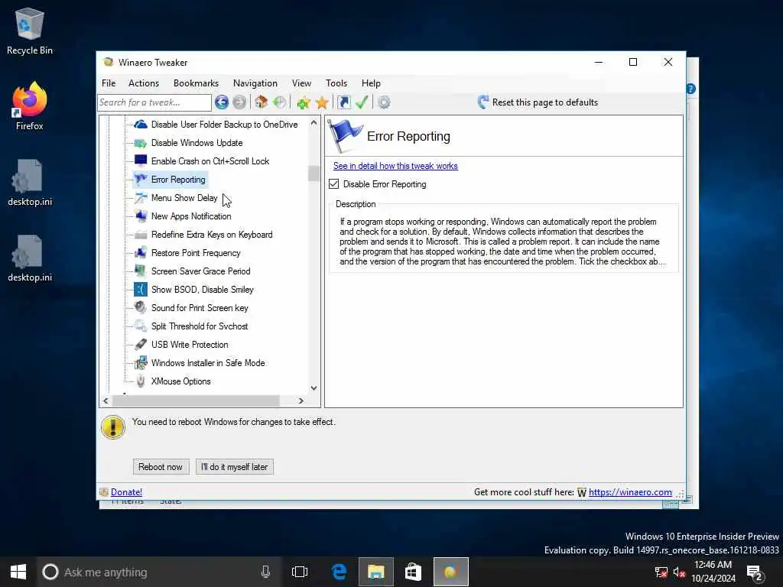This screenshot has height=587, width=783.
Task: Click horizontal scrollbar right arrow in tree
Action: click(301, 401)
